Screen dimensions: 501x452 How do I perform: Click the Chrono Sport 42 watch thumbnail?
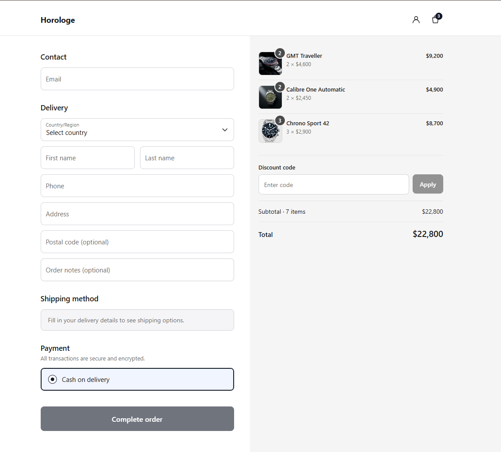tap(270, 131)
